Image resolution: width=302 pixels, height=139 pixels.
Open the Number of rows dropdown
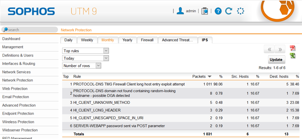pyautogui.click(x=82, y=66)
